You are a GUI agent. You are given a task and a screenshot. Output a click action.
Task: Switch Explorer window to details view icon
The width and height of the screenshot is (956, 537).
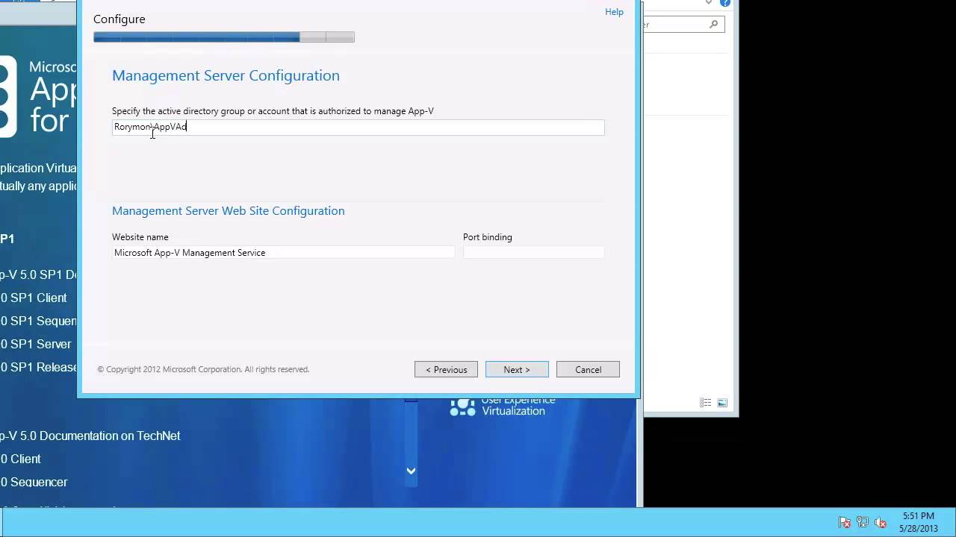click(x=705, y=403)
